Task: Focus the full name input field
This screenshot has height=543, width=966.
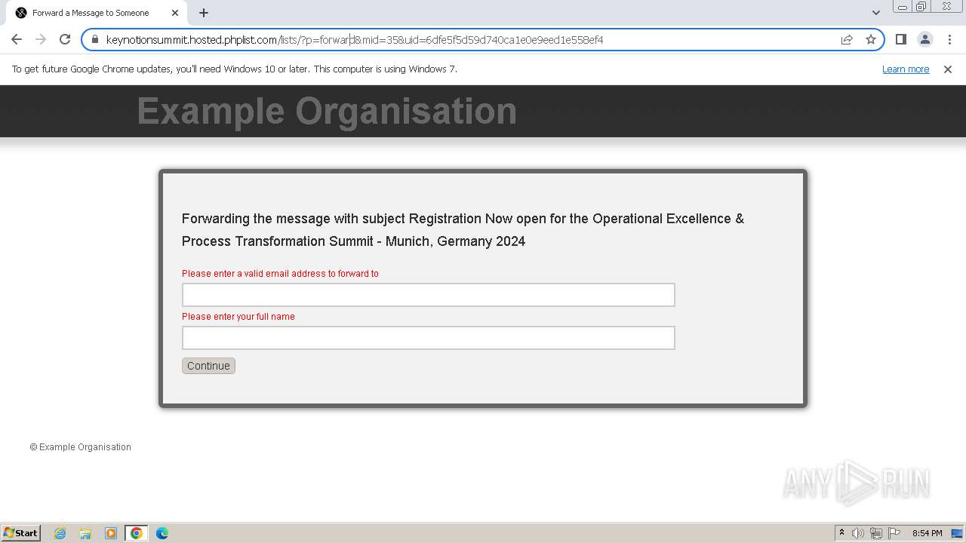Action: point(428,338)
